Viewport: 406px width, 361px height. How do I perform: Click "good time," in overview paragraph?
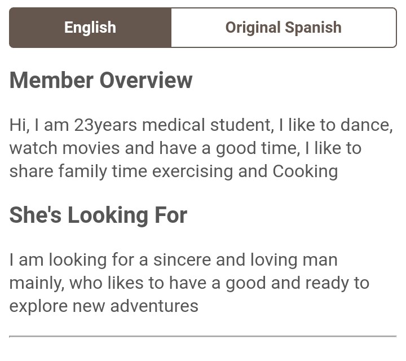point(258,149)
